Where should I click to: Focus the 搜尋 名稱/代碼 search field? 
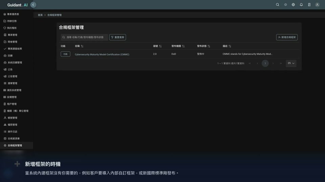point(84,37)
